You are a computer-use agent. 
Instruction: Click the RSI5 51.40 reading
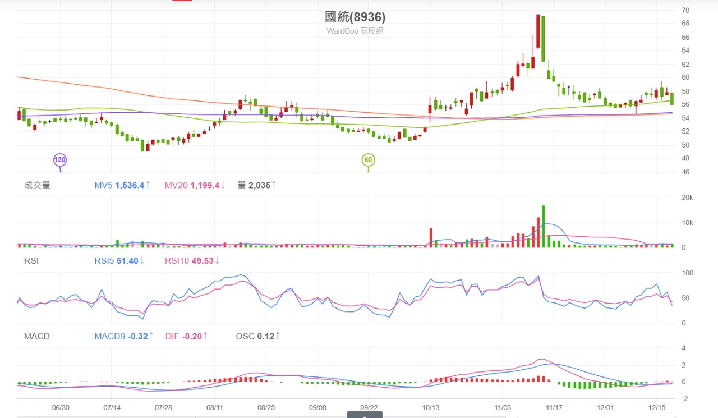pyautogui.click(x=119, y=260)
